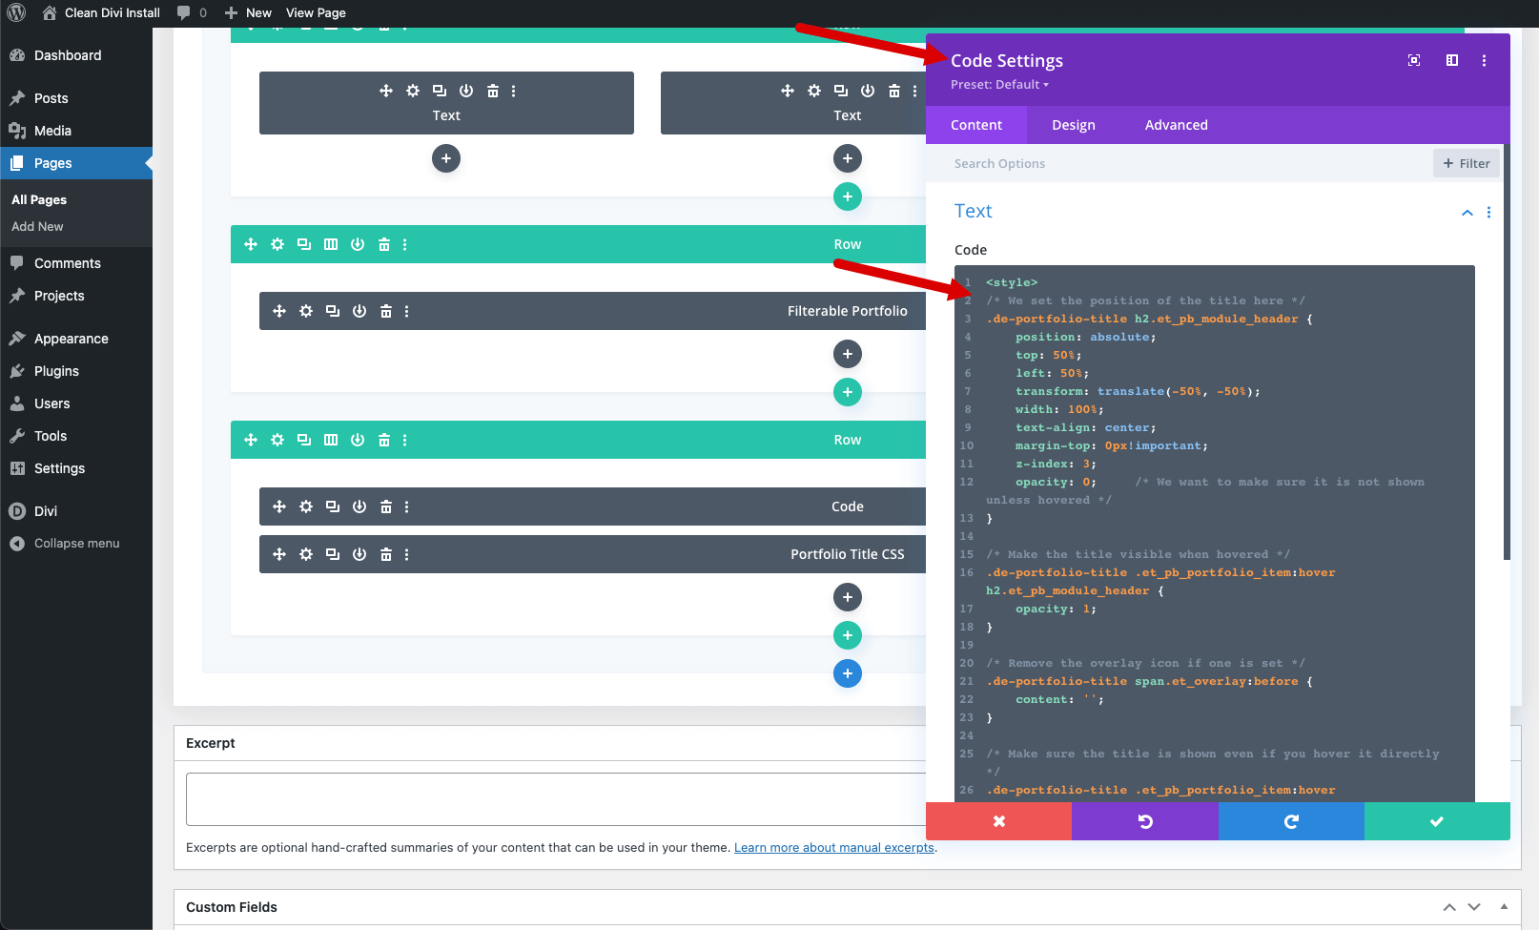Image resolution: width=1539 pixels, height=930 pixels.
Task: Toggle Filterable Portfolio module power icon
Action: (359, 311)
